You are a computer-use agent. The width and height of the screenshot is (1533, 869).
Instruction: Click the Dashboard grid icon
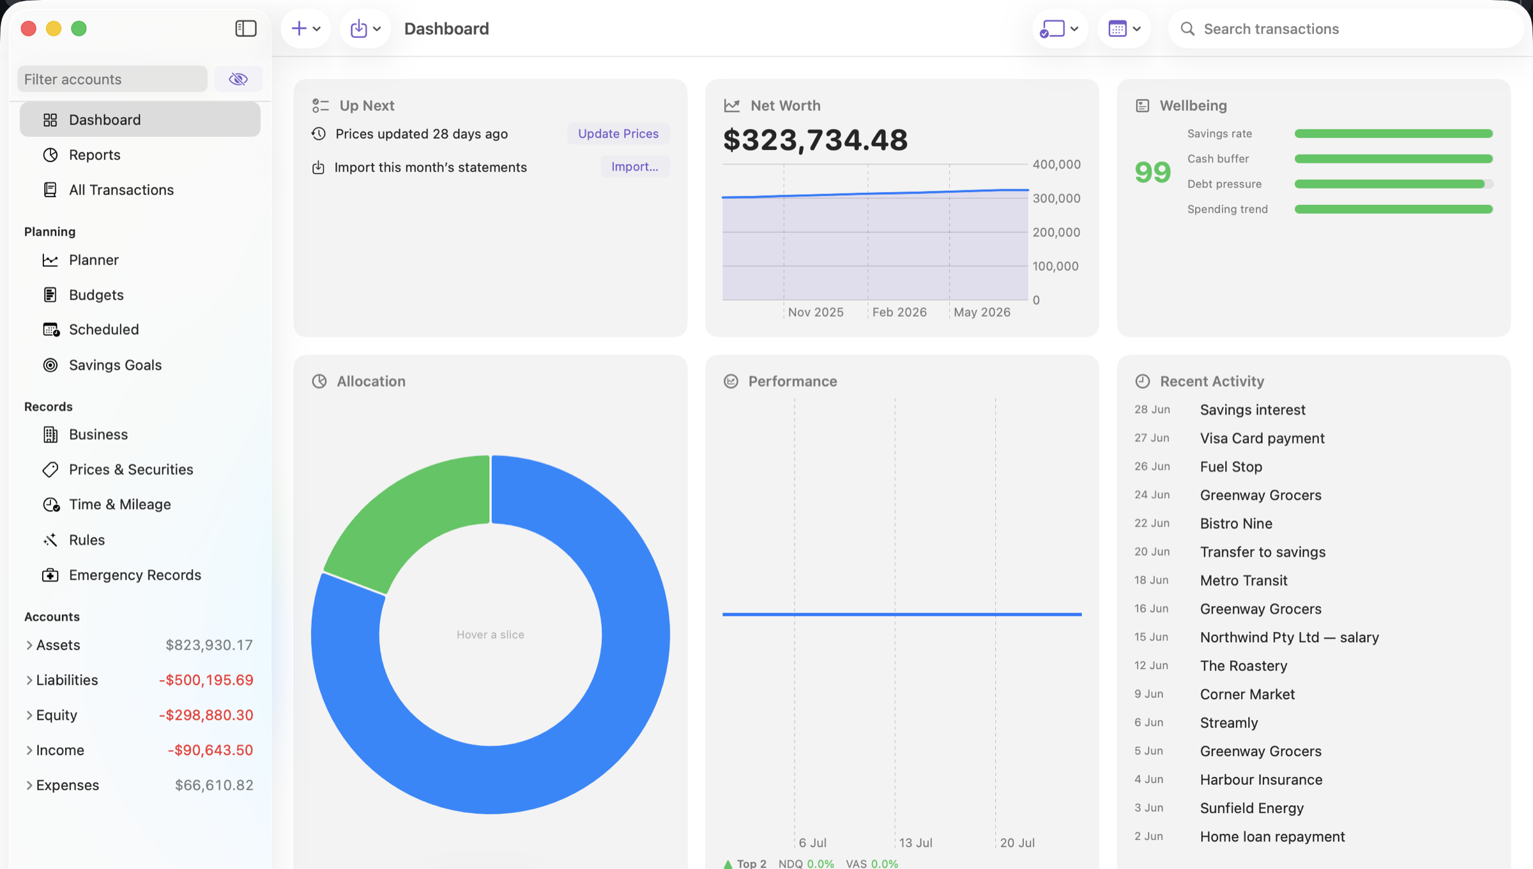pos(50,119)
